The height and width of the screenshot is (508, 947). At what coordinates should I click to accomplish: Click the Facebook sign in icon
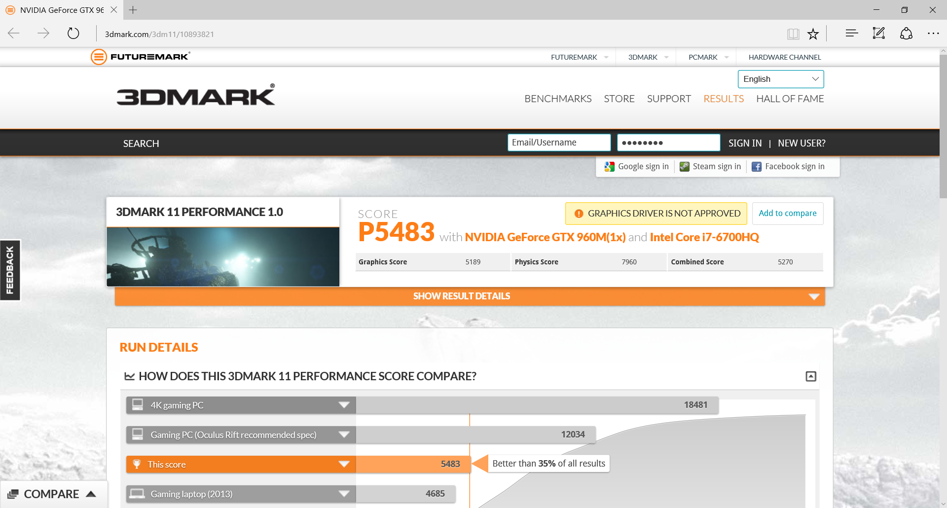(x=757, y=167)
